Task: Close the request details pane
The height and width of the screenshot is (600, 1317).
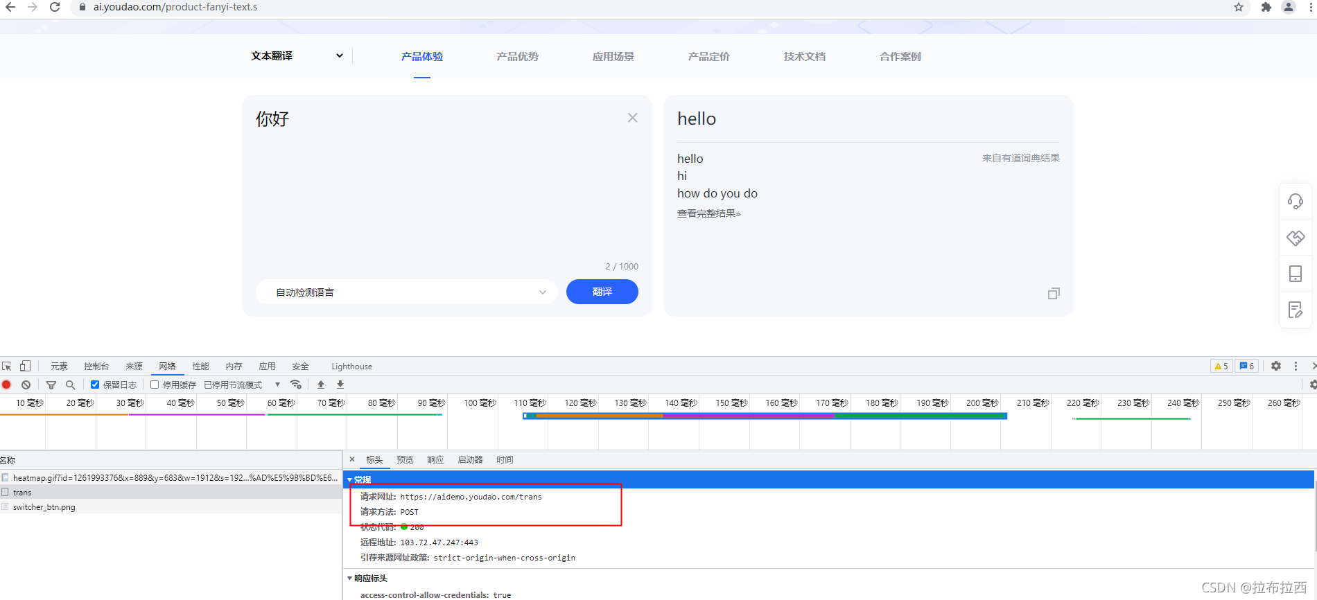Action: (x=352, y=459)
